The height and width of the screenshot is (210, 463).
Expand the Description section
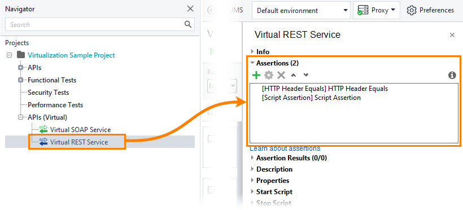252,169
